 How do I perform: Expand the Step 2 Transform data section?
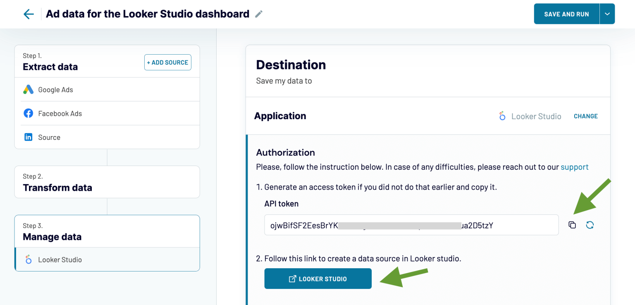57,187
